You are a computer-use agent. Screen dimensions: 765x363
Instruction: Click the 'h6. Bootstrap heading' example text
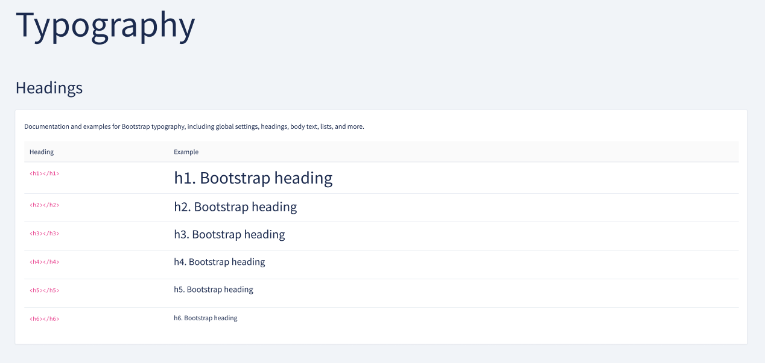click(206, 318)
